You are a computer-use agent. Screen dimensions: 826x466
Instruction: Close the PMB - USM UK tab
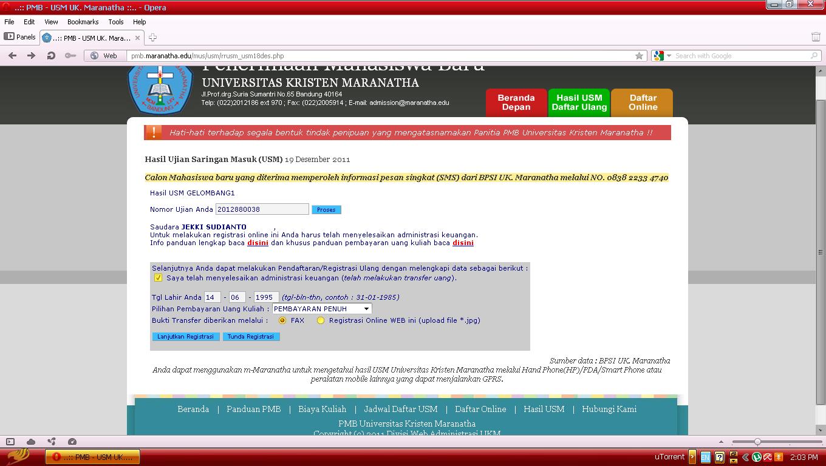pyautogui.click(x=137, y=38)
